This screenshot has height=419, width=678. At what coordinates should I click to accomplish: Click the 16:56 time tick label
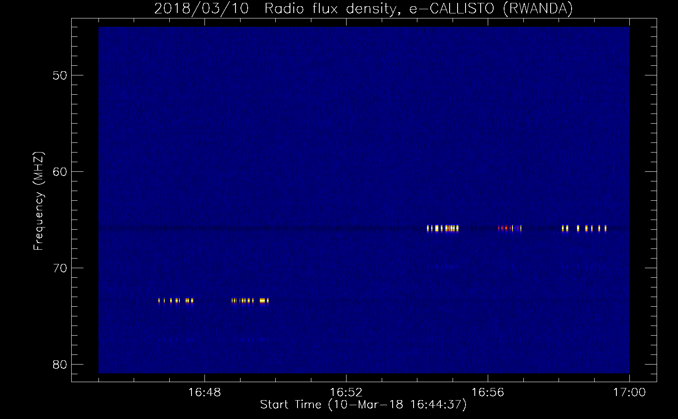pyautogui.click(x=488, y=393)
